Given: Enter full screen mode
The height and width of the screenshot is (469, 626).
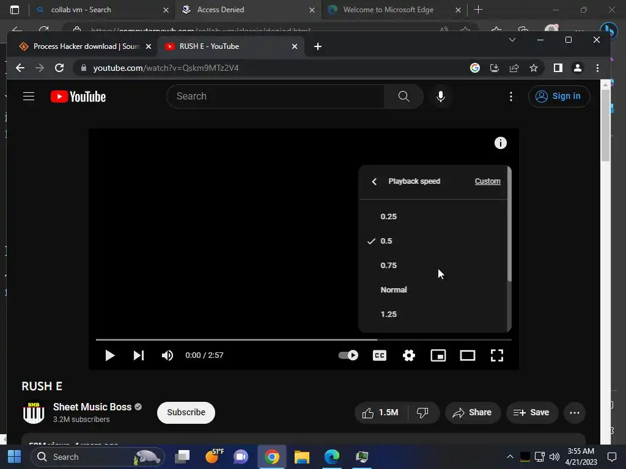Looking at the screenshot, I should 496,355.
